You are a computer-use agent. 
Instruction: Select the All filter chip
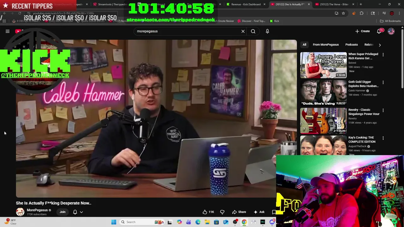304,45
